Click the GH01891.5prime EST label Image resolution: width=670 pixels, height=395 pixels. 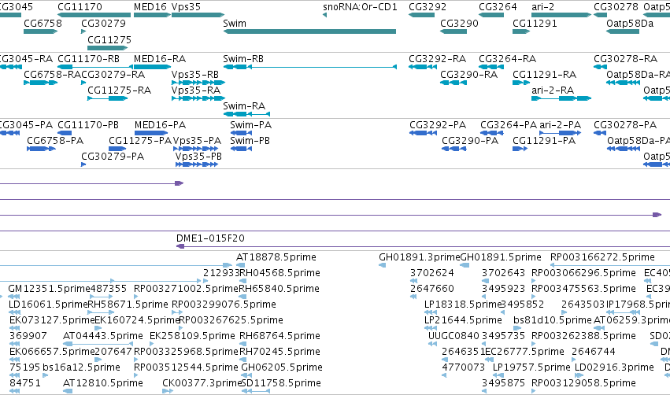point(501,257)
